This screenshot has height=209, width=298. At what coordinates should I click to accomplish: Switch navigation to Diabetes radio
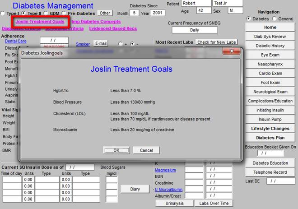(248, 19)
